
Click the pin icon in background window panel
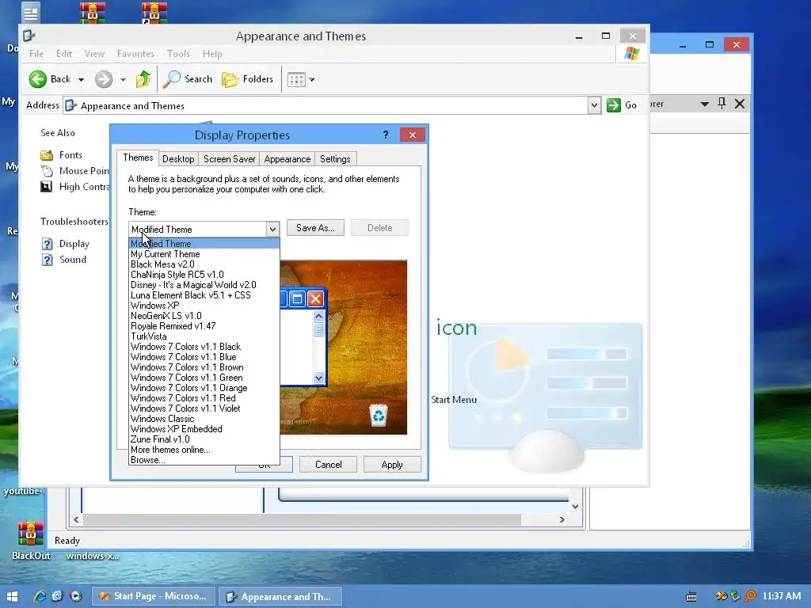coord(722,104)
